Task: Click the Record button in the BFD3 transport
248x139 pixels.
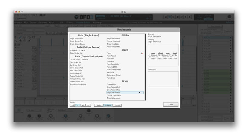Action: [178, 17]
